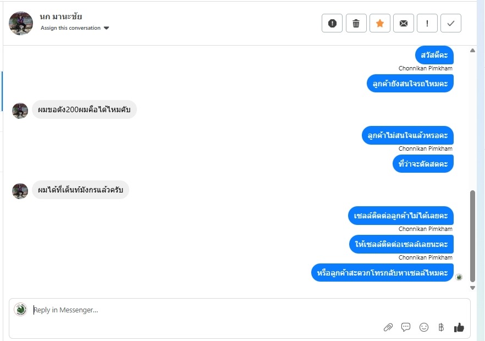Open the customer profile picture in header
Image resolution: width=485 pixels, height=341 pixels.
tap(21, 23)
